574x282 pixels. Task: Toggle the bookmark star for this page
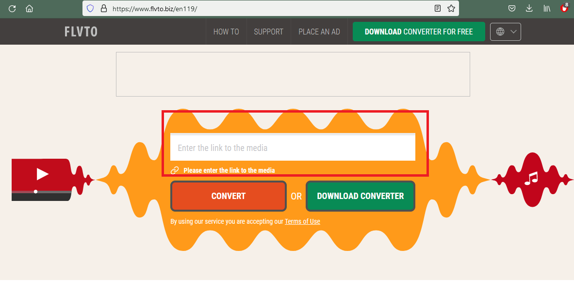pyautogui.click(x=450, y=8)
